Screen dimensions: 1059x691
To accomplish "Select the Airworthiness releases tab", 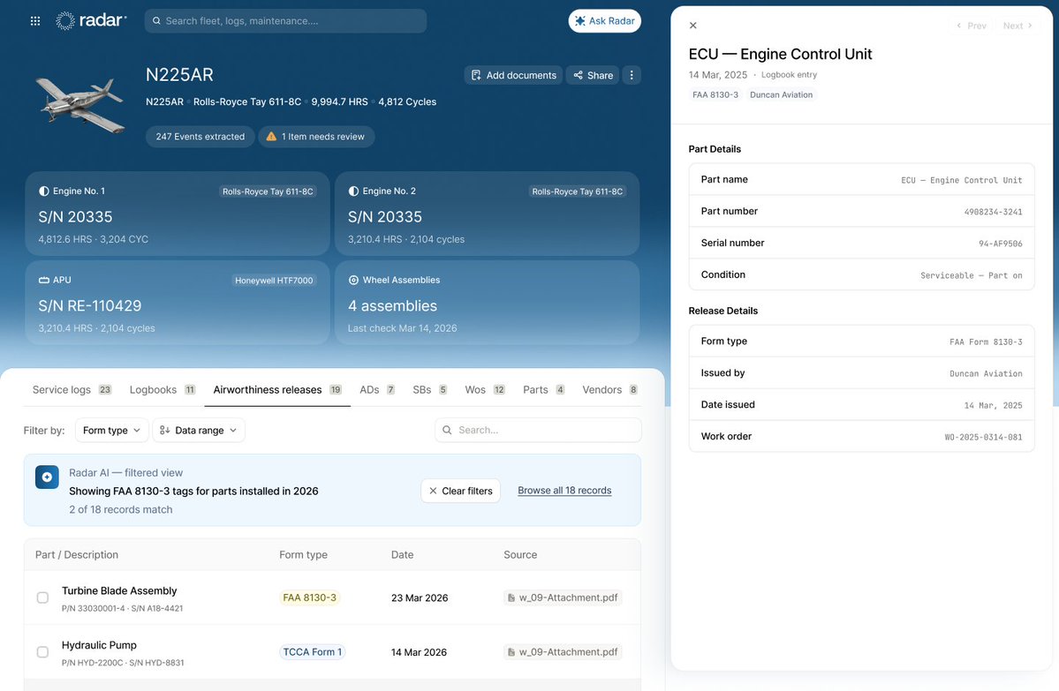I will (x=277, y=390).
